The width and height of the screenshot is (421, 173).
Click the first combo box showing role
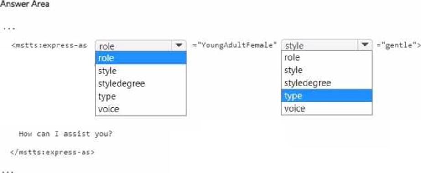click(x=140, y=46)
